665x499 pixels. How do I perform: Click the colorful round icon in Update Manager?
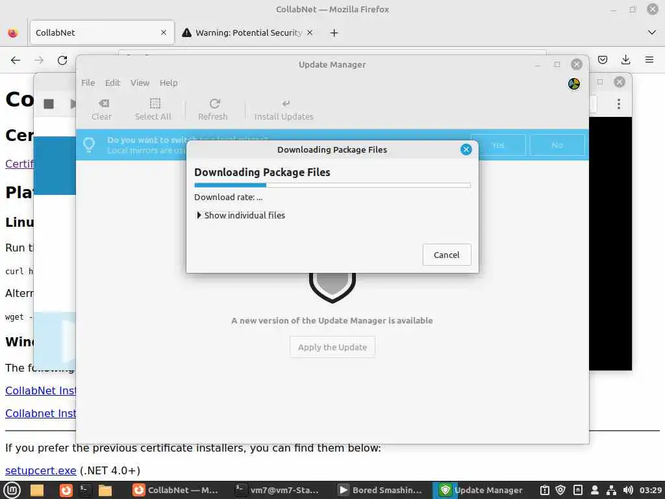pos(574,84)
